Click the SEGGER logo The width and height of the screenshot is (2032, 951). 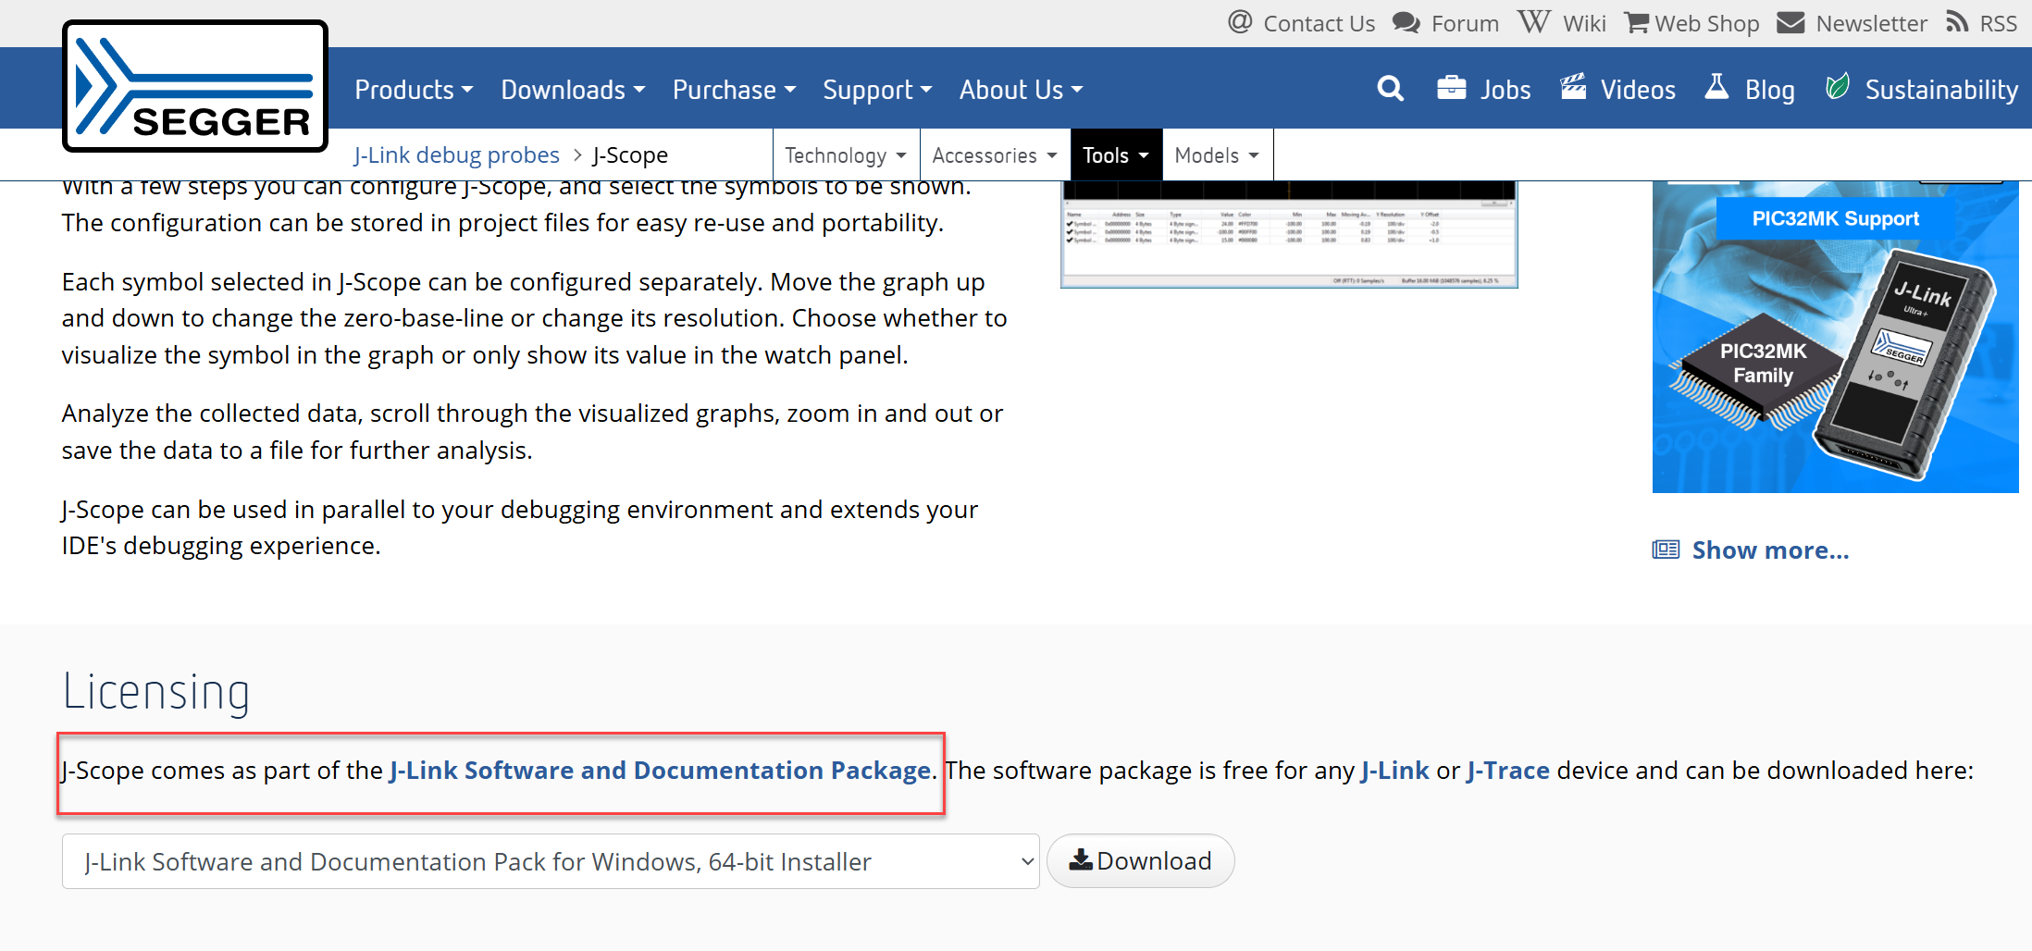(195, 86)
